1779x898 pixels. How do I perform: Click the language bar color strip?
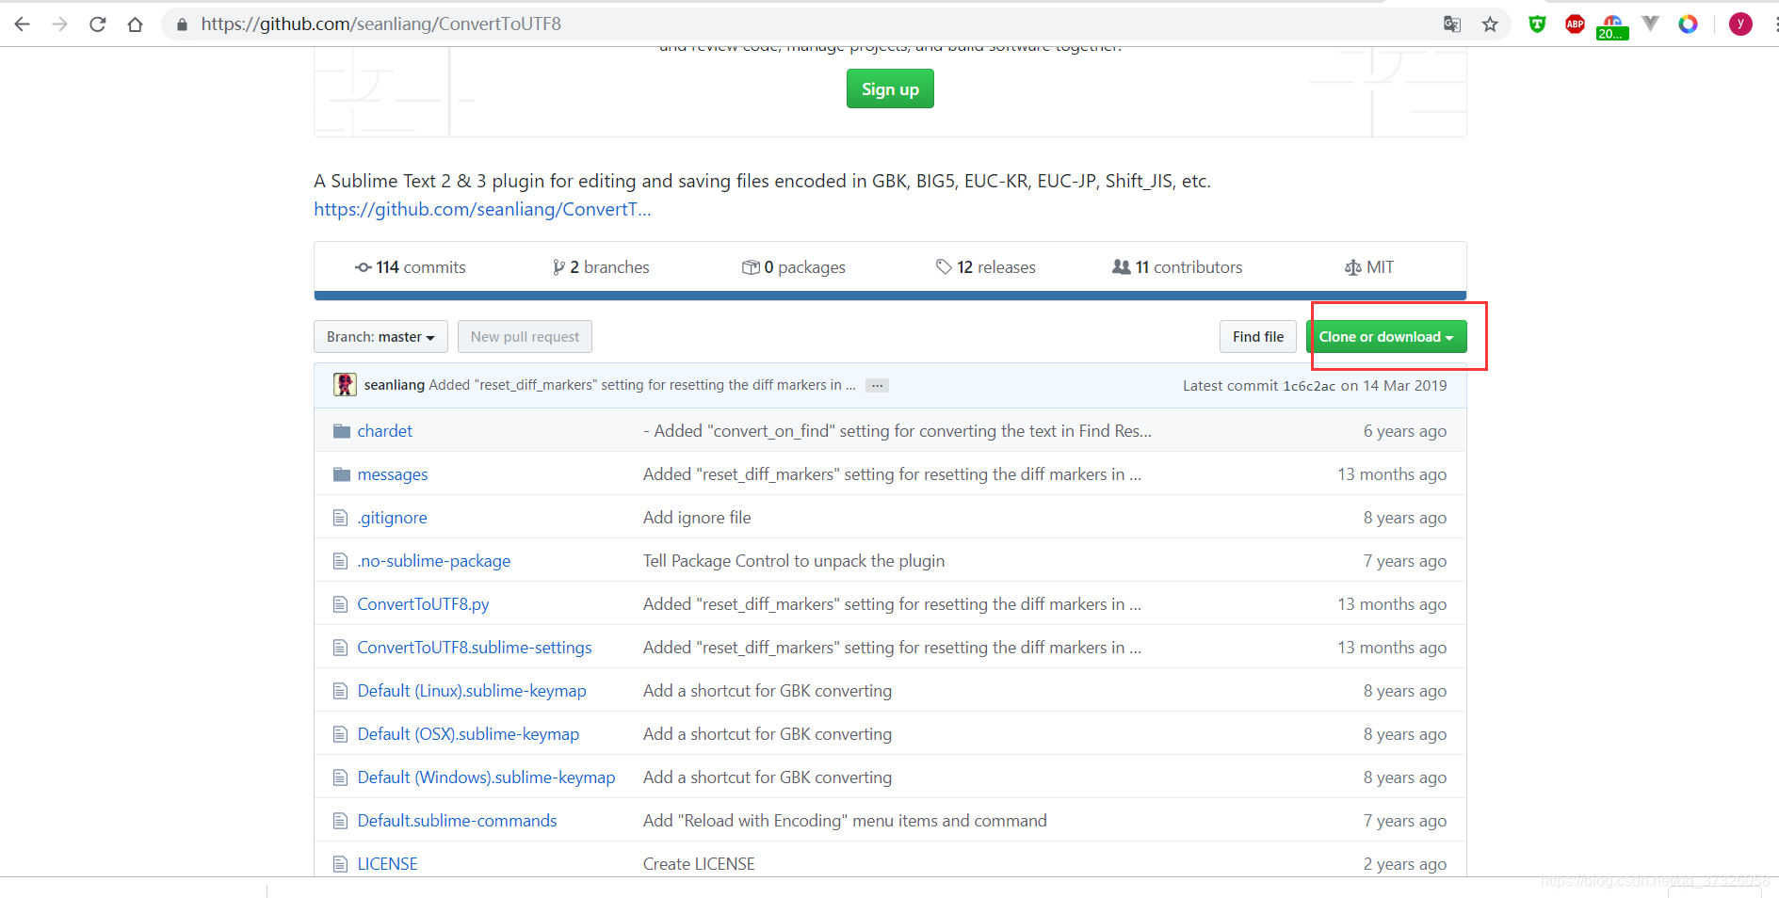pyautogui.click(x=890, y=296)
